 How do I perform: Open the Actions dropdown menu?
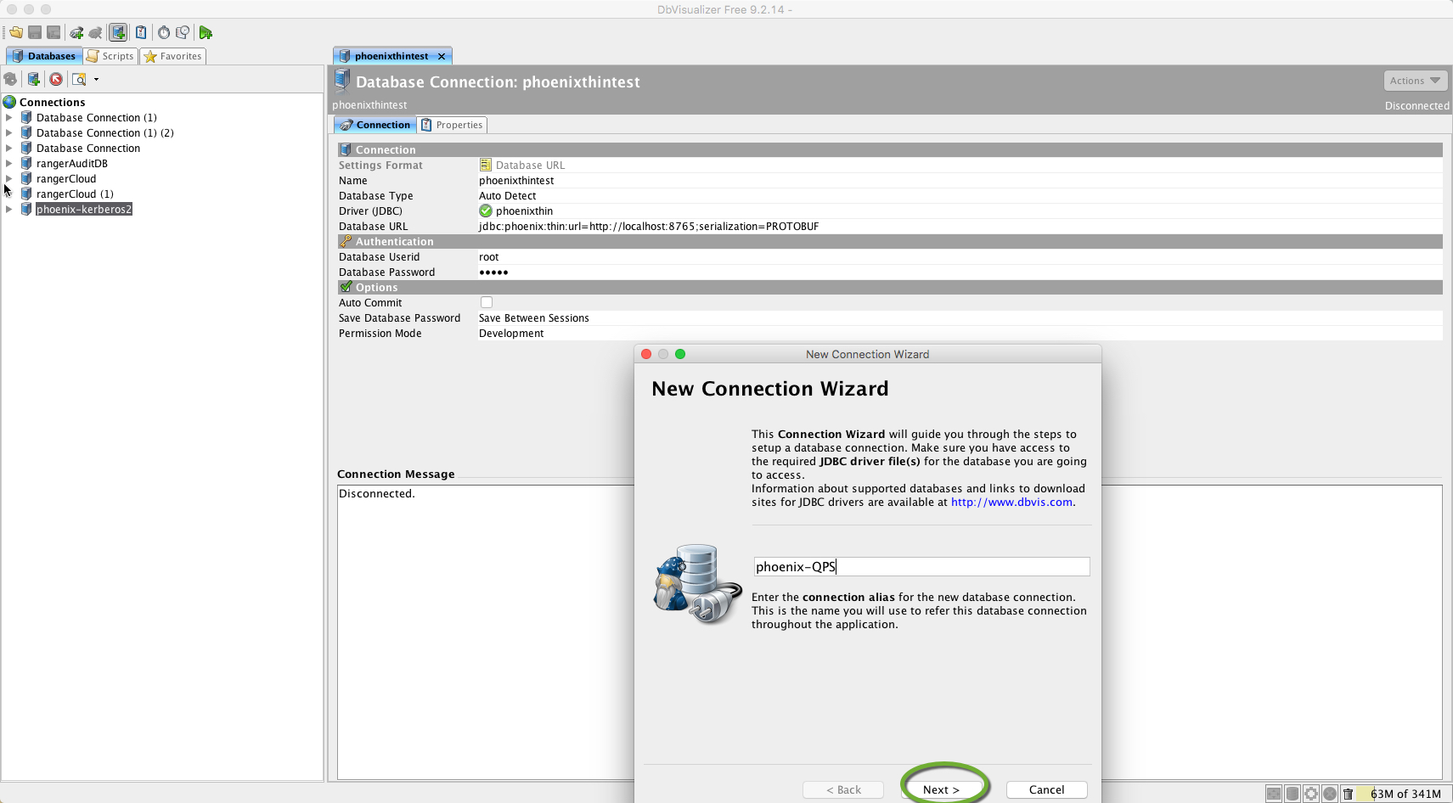(x=1414, y=80)
